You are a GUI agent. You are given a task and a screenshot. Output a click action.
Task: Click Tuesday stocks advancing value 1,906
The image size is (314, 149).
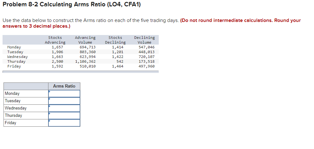click(57, 52)
